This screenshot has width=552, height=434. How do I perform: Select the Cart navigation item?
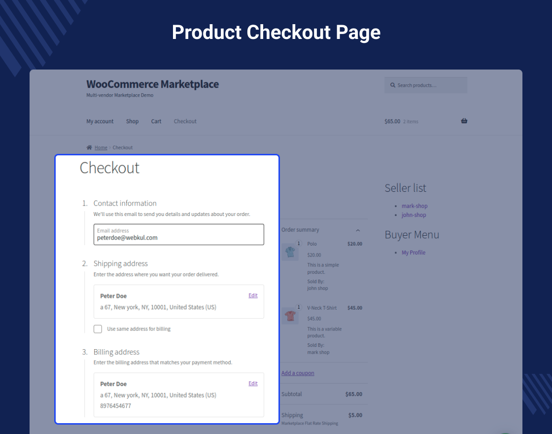[x=156, y=121]
